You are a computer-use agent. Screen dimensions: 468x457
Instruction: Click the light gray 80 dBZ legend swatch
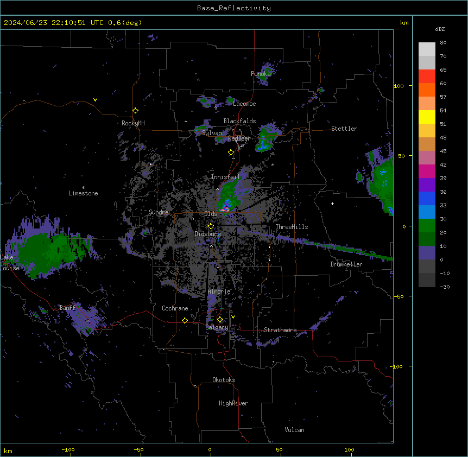click(x=427, y=49)
